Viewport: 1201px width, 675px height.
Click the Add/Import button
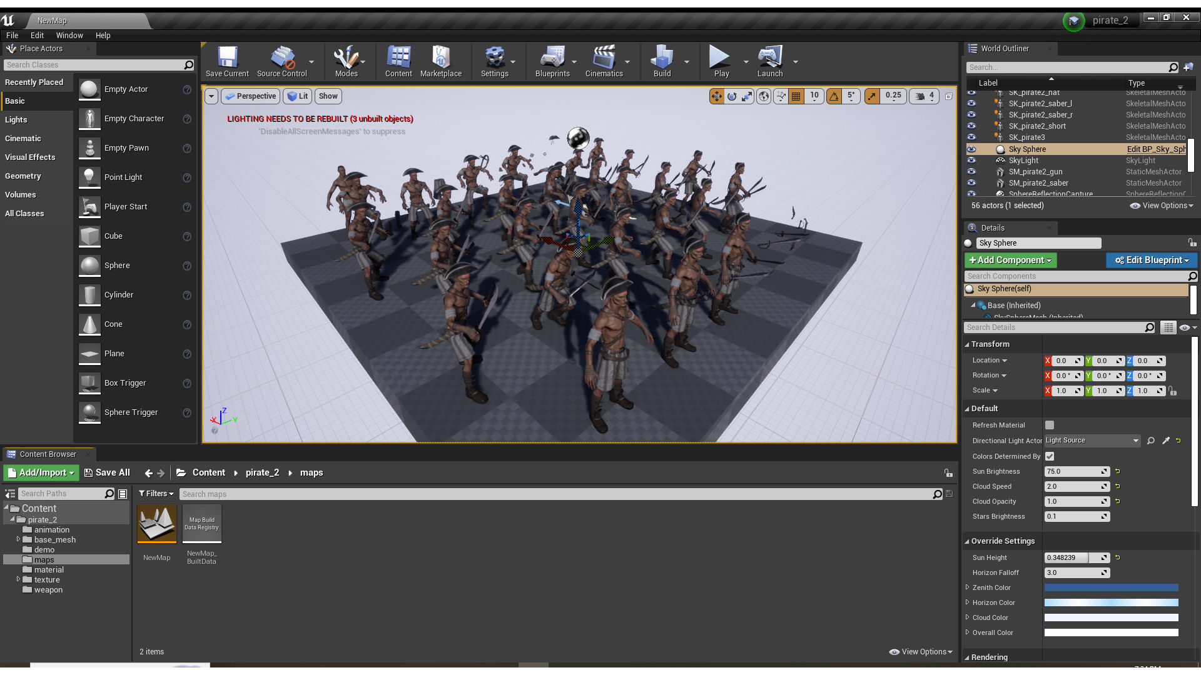click(41, 473)
